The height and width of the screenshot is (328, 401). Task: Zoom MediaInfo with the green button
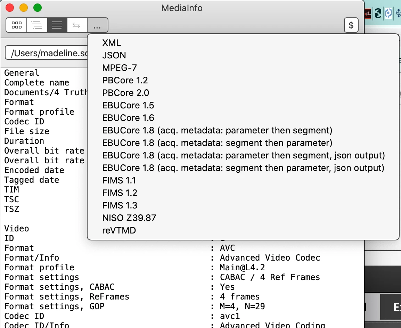(38, 8)
